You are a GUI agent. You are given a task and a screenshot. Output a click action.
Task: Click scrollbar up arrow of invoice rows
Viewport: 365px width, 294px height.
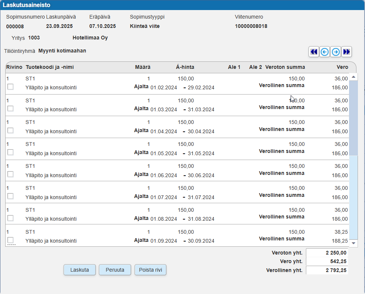click(x=353, y=77)
